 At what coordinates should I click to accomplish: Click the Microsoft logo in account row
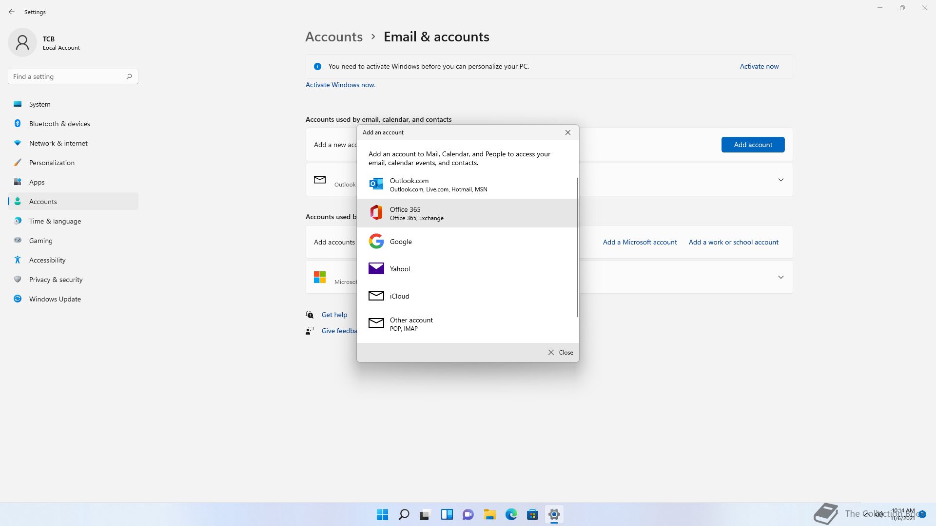[x=320, y=277]
